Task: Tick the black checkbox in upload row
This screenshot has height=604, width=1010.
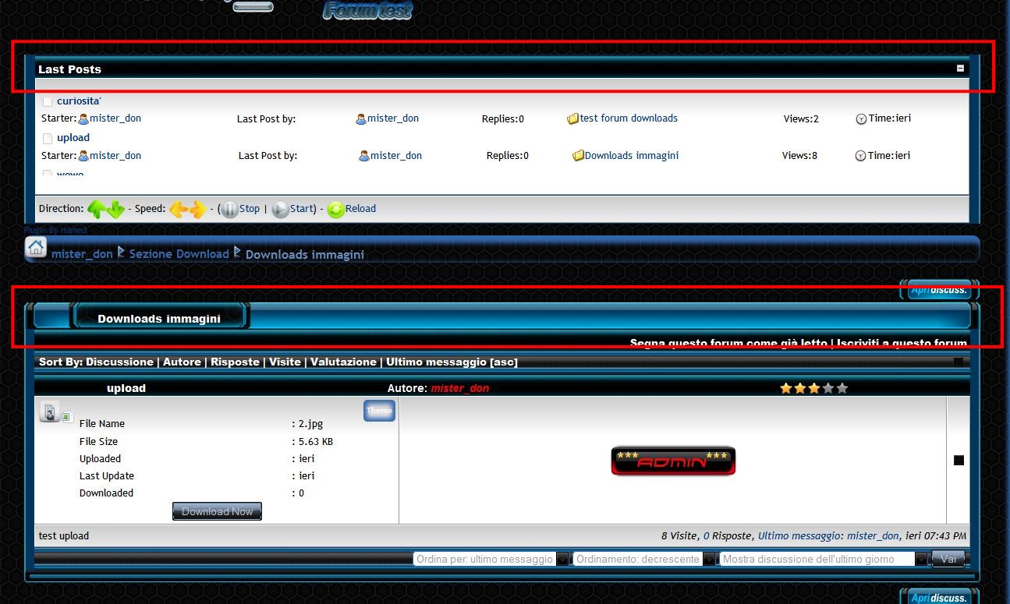Action: (959, 460)
